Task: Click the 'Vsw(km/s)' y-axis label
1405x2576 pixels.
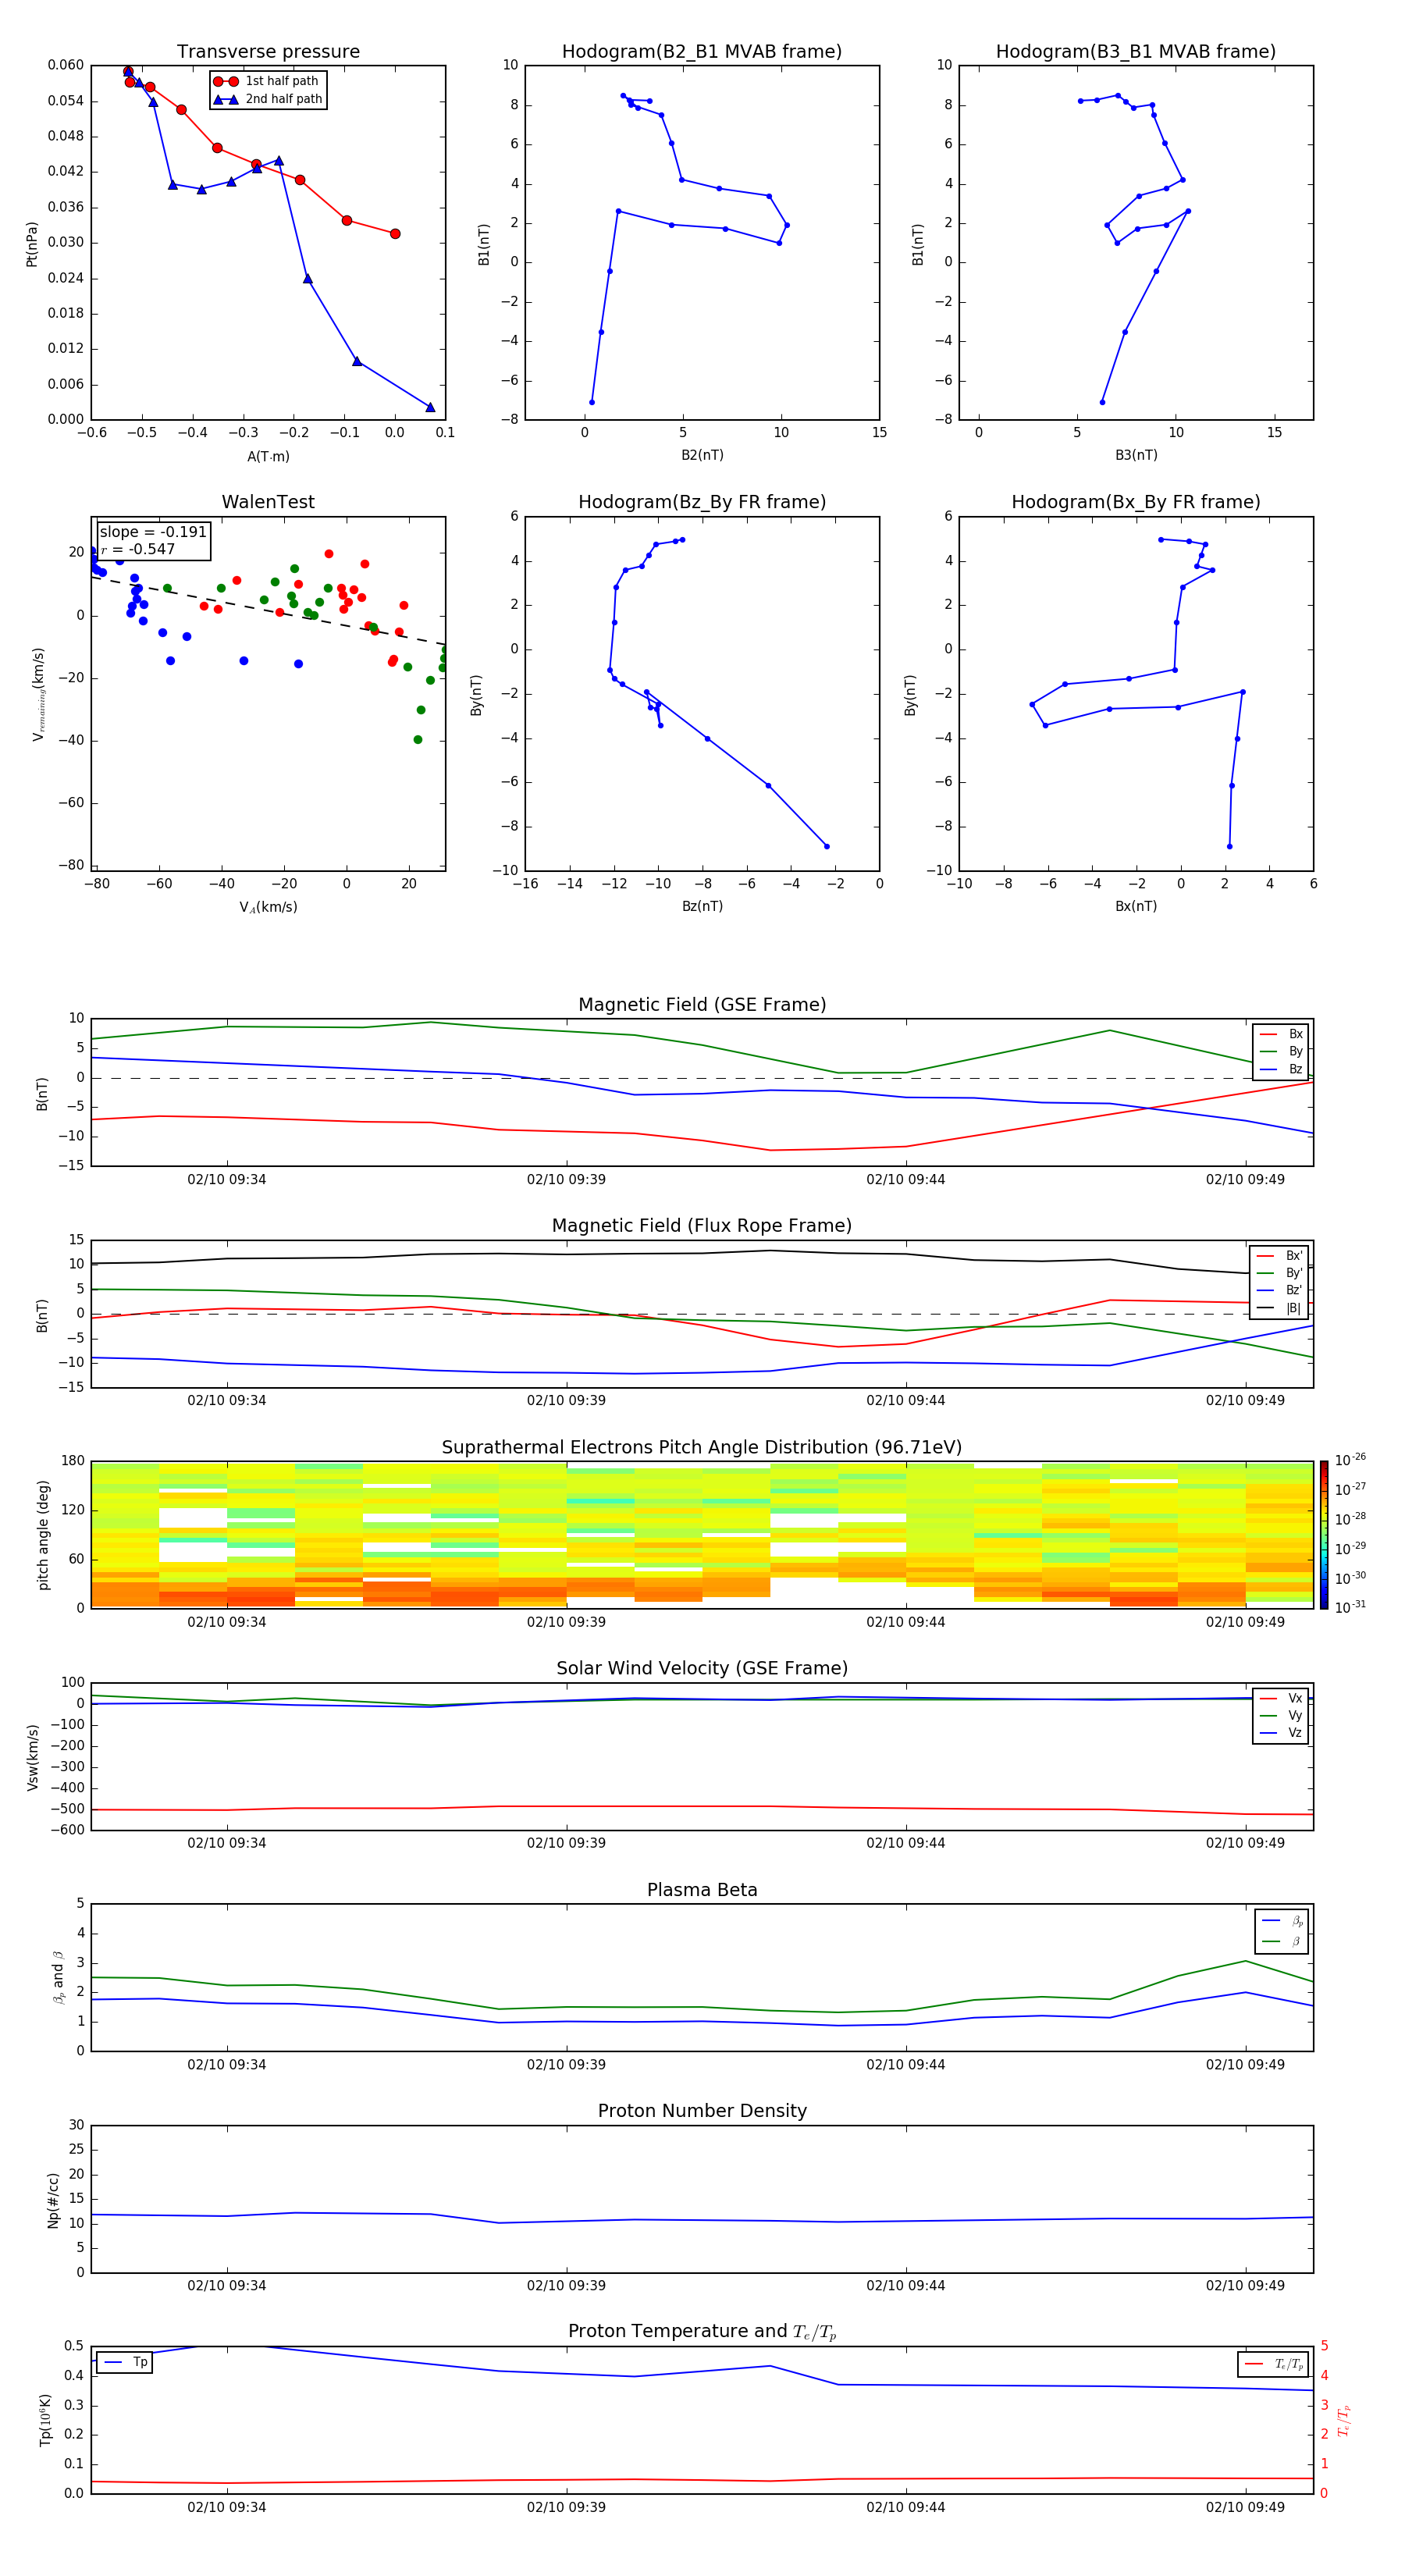Action: [33, 1756]
